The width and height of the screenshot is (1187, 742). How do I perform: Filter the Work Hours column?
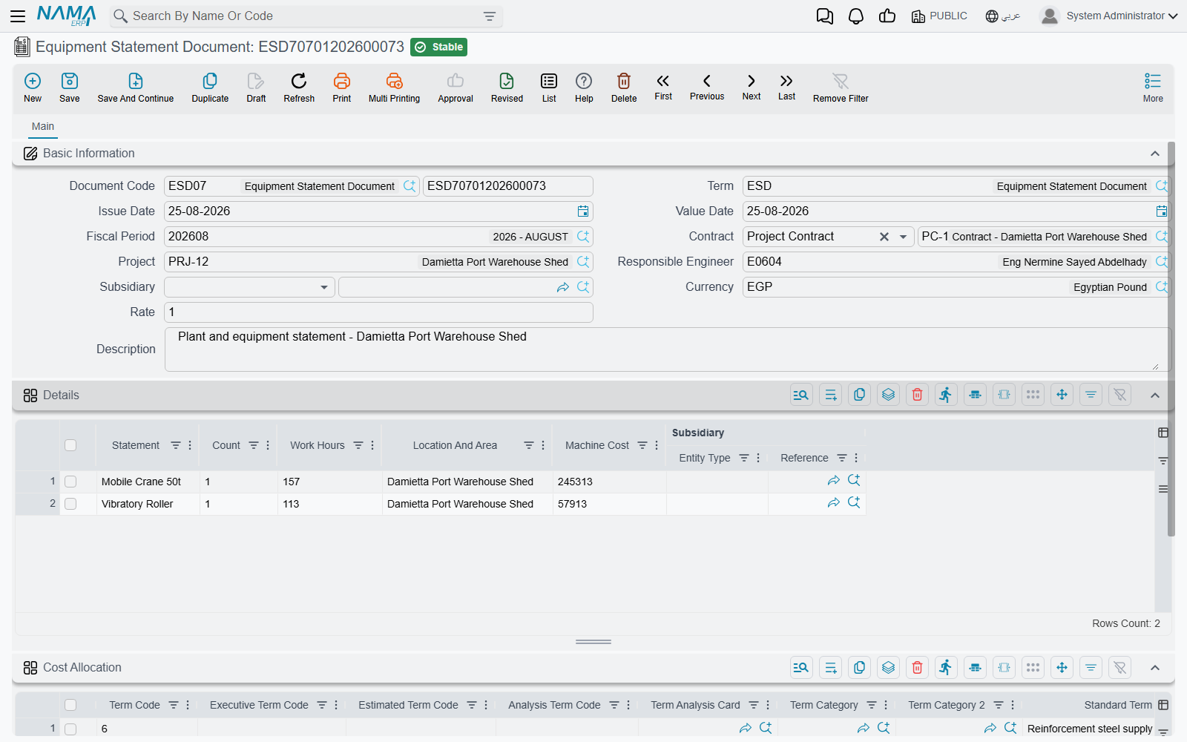click(358, 445)
